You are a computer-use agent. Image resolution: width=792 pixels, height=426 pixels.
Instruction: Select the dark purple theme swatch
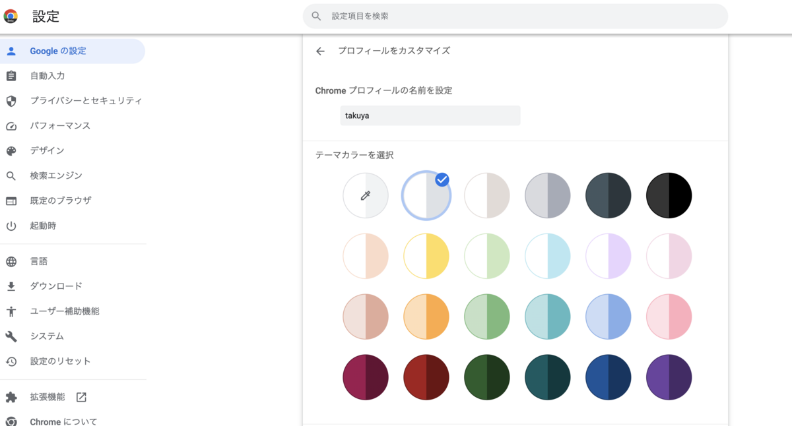click(x=669, y=377)
